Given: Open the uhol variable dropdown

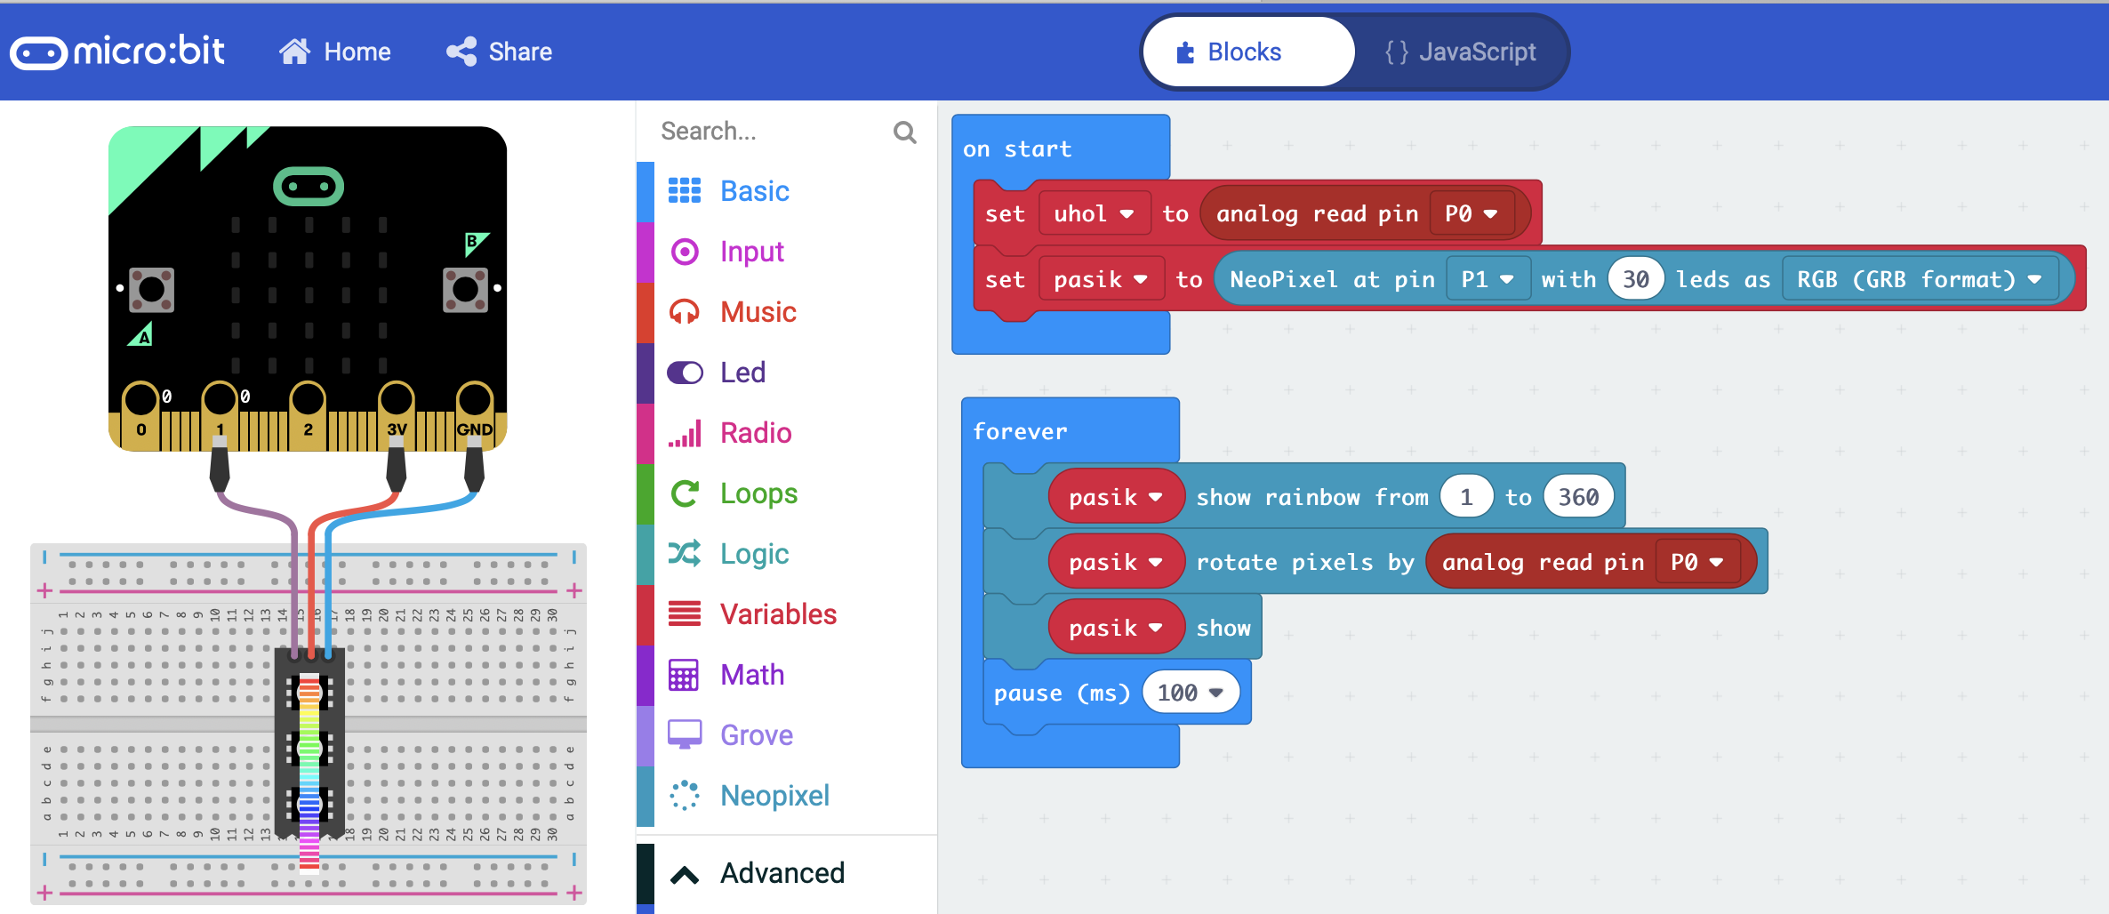Looking at the screenshot, I should tap(1093, 214).
